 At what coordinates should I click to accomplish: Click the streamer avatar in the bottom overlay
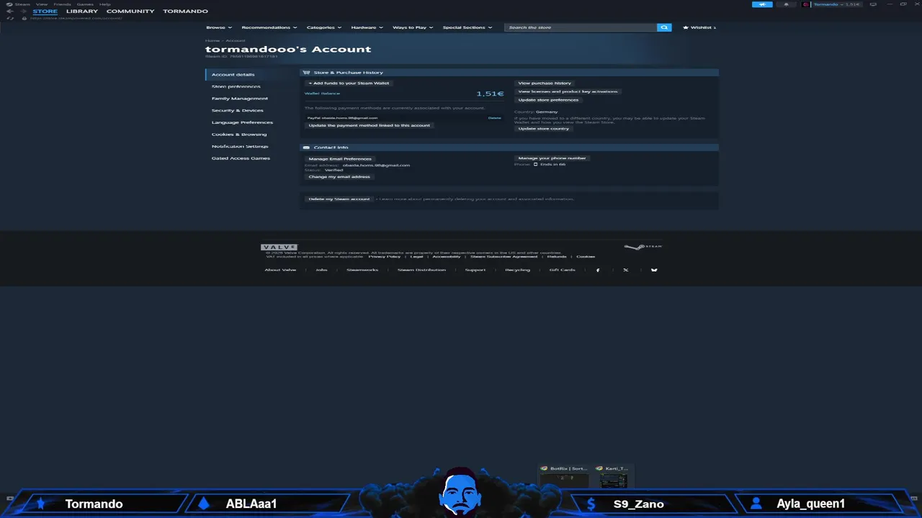[460, 492]
